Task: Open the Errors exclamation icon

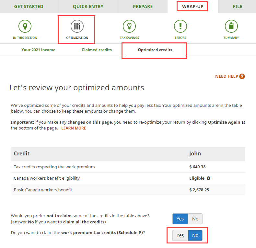Action: (x=180, y=26)
